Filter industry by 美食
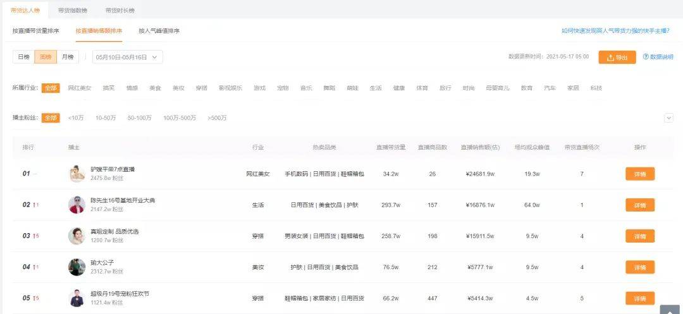 (156, 88)
